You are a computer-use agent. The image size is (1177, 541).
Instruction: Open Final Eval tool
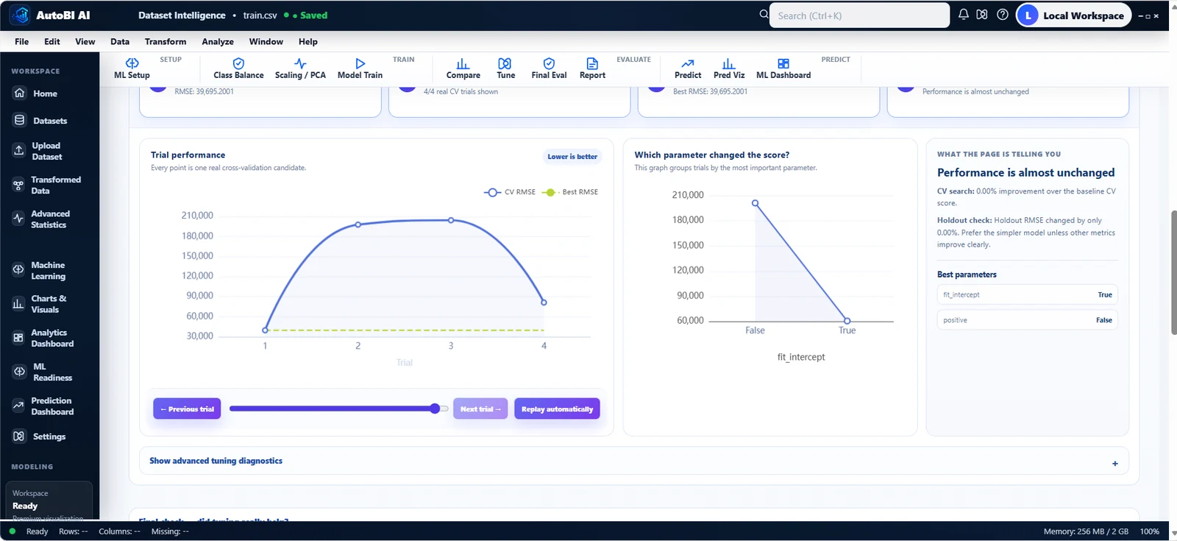point(549,68)
